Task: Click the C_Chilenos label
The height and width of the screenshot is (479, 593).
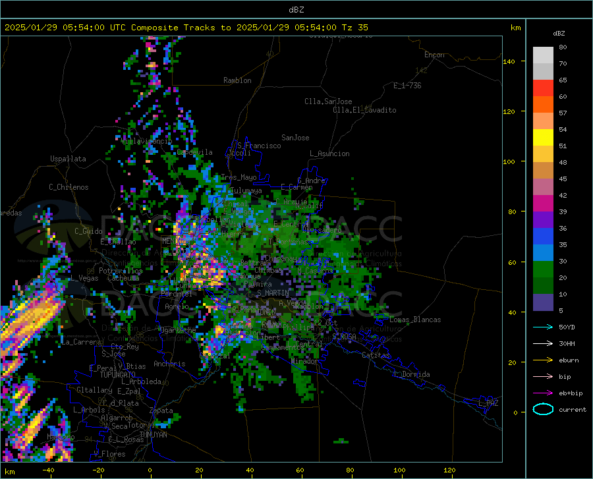Action: tap(69, 187)
